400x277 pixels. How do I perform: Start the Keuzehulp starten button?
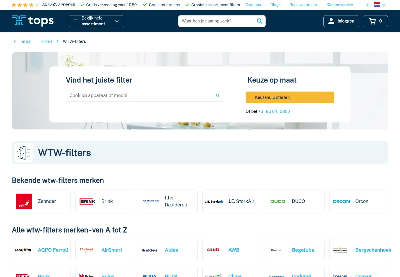click(x=289, y=97)
